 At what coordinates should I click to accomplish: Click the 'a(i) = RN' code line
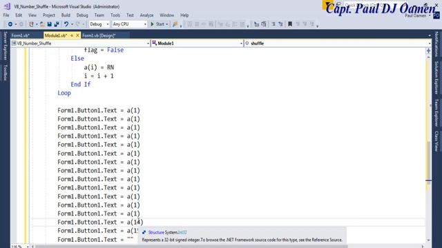pos(99,68)
